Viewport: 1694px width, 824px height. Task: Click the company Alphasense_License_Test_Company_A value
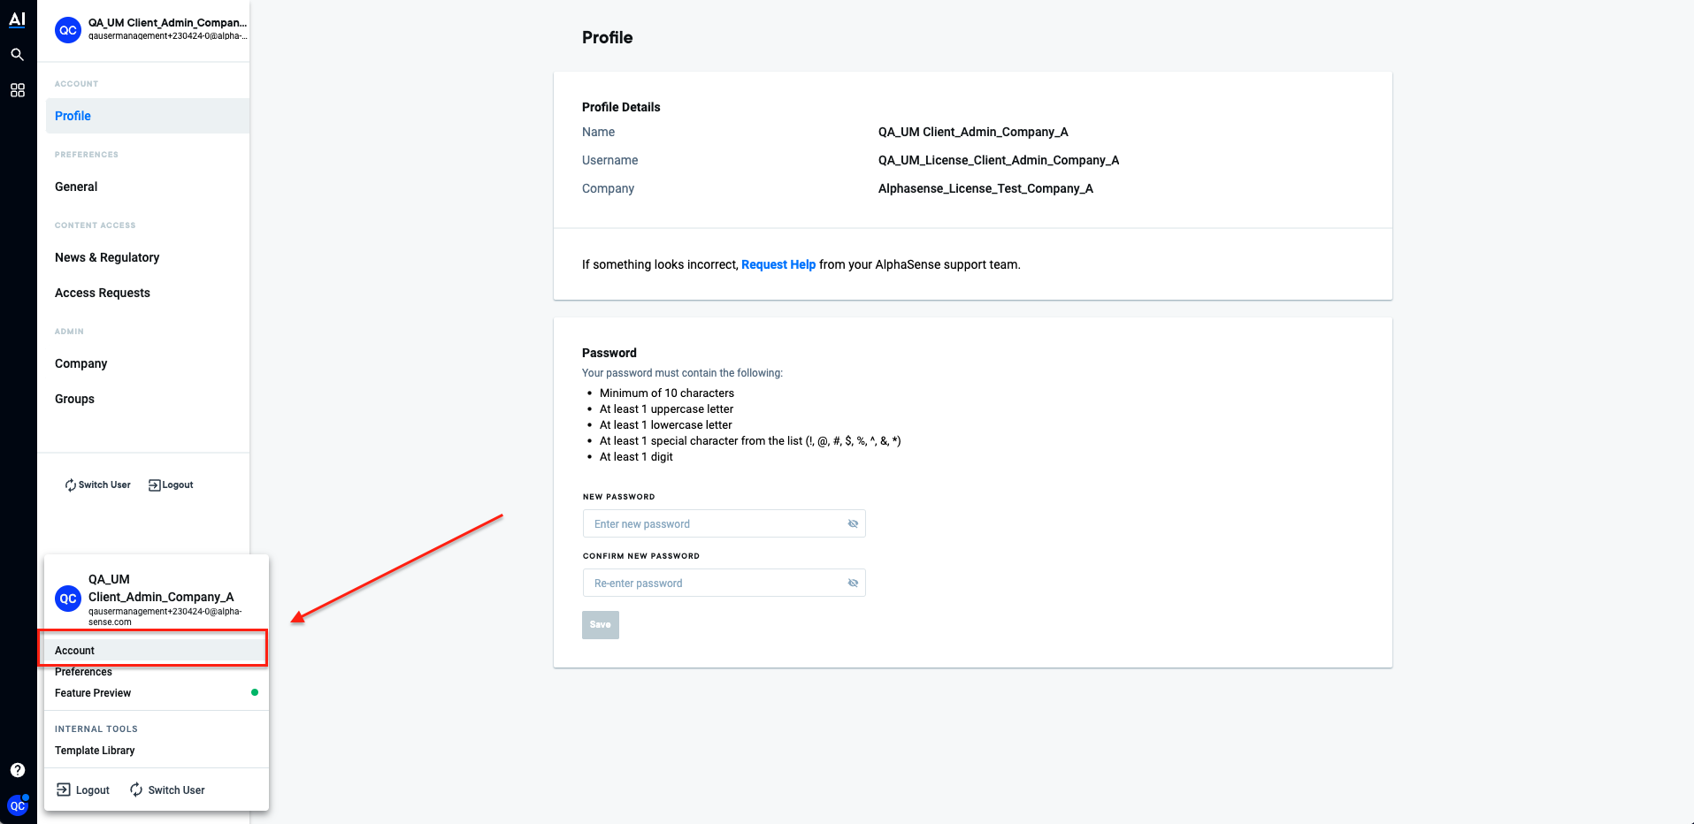point(985,188)
